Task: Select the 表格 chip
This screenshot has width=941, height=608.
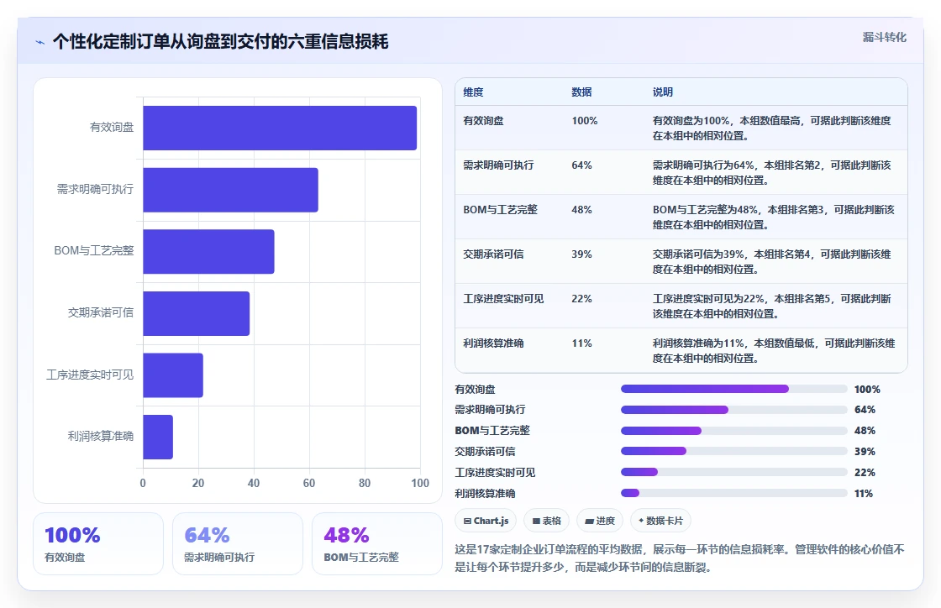Action: [x=546, y=521]
